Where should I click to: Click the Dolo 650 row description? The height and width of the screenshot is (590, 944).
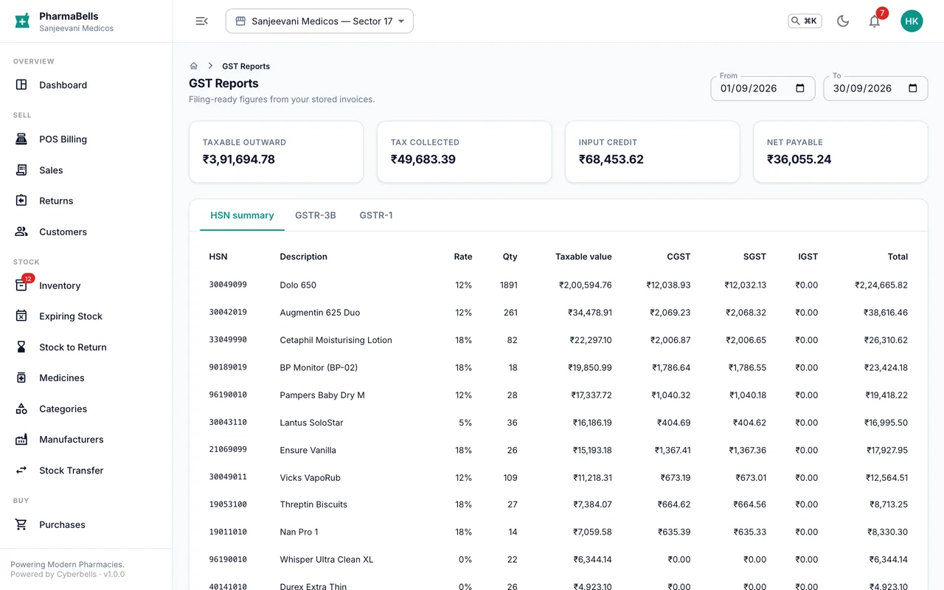298,285
